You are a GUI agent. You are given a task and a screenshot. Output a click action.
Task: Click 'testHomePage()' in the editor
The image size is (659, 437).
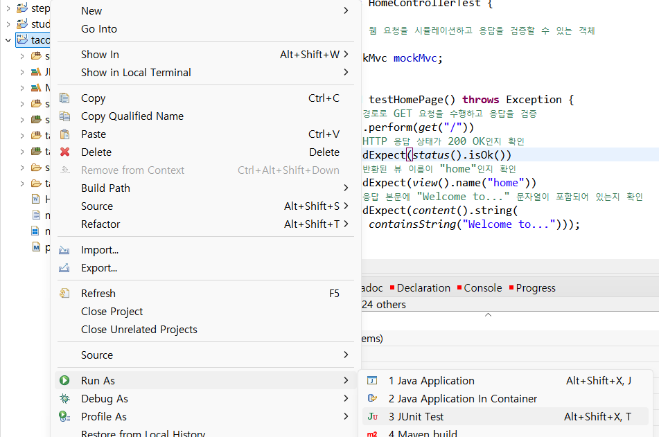coord(412,100)
